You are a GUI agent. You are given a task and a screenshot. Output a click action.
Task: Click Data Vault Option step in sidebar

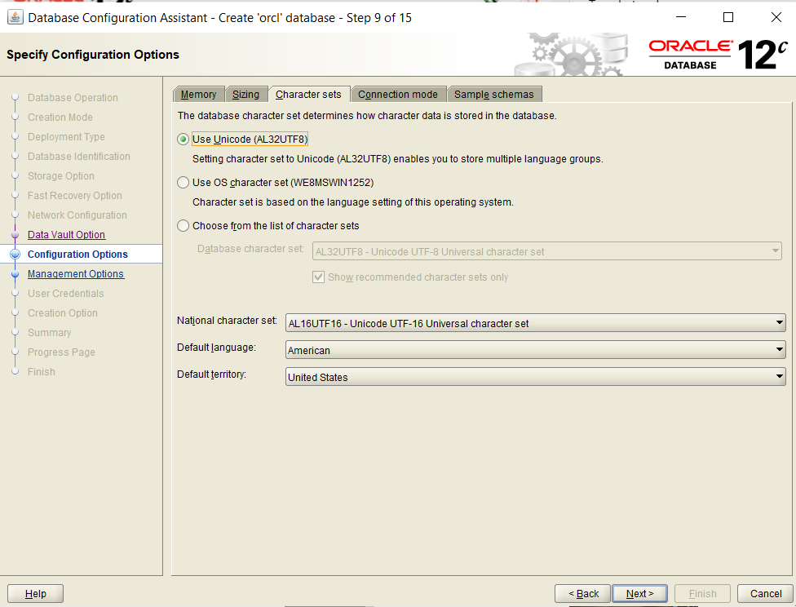tap(65, 234)
